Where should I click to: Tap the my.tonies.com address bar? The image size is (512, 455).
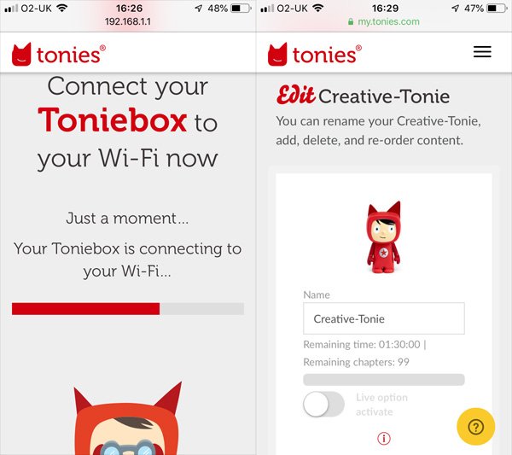point(384,21)
